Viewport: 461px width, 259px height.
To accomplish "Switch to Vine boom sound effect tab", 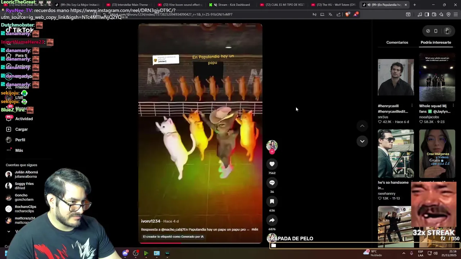I will 180,5.
